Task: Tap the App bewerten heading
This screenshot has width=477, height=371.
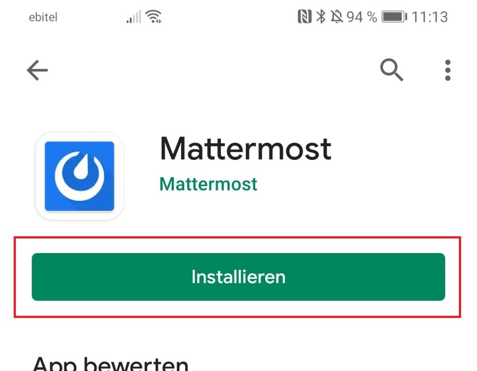Action: point(111,364)
